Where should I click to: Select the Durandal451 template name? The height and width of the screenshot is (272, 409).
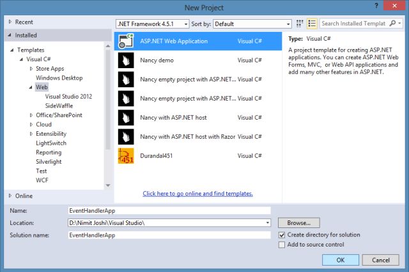(156, 156)
